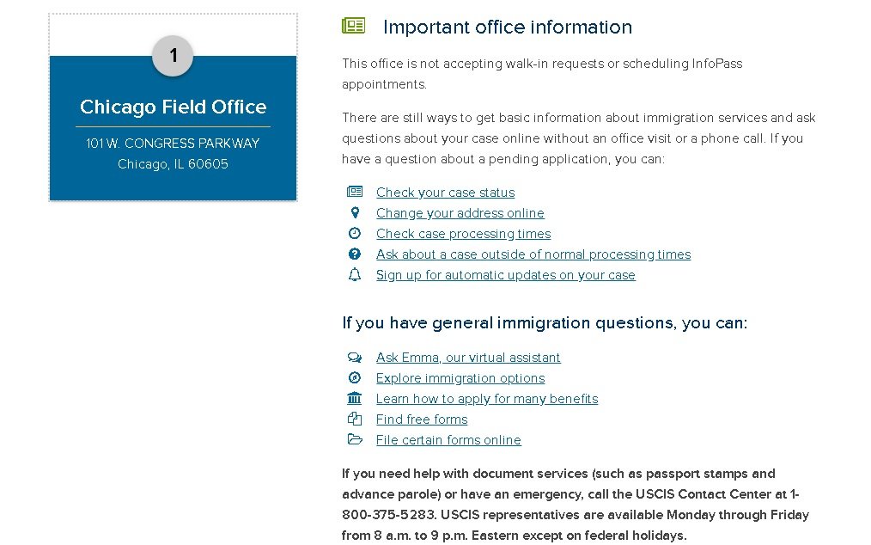871x545 pixels.
Task: Open Check case processing times link
Action: coord(463,234)
